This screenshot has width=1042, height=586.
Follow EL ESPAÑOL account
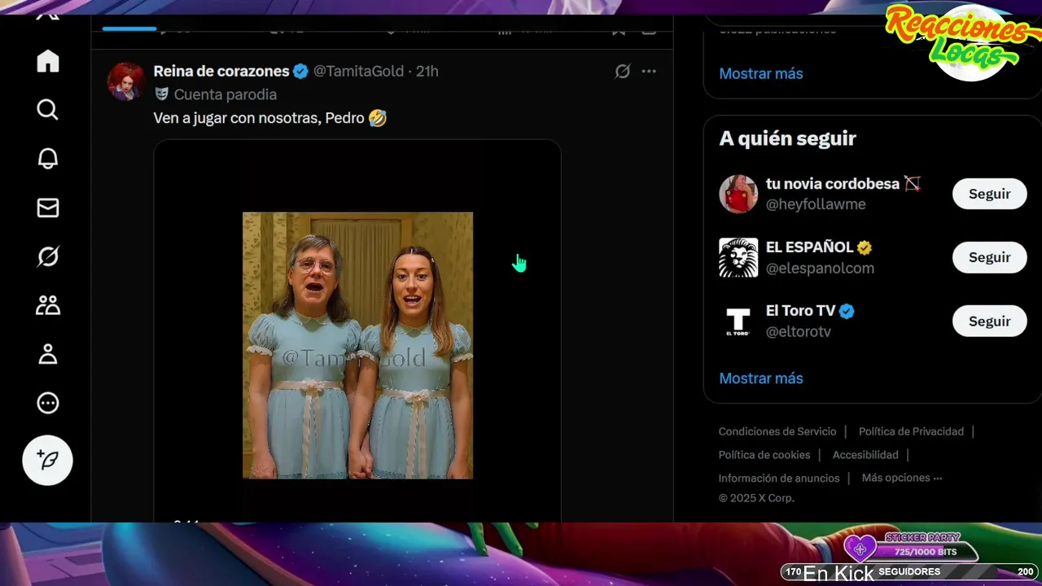(x=989, y=257)
